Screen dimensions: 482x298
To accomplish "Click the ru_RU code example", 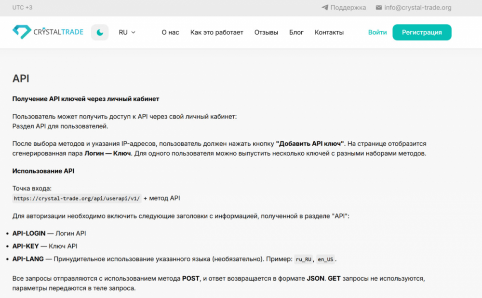I will point(304,259).
